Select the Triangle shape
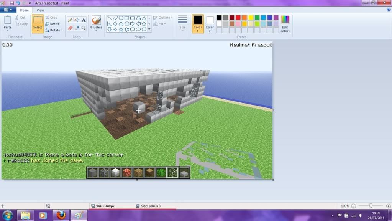 point(144,18)
